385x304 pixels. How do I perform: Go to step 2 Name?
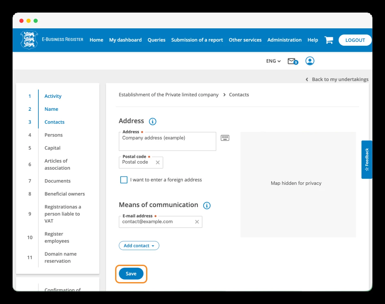51,109
